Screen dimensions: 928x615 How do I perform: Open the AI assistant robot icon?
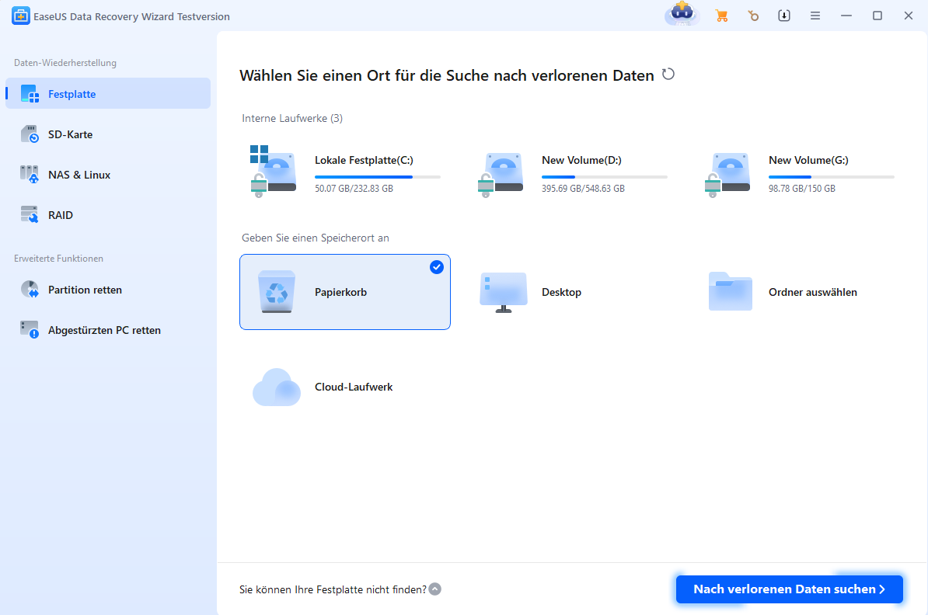tap(682, 14)
